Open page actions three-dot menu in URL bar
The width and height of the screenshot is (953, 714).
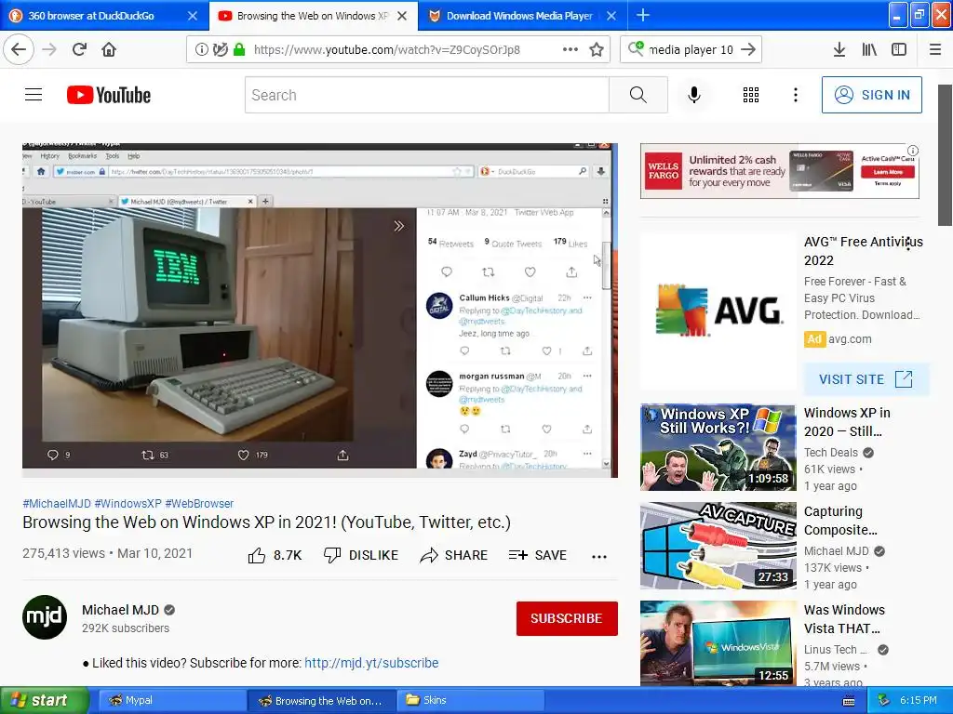point(570,50)
